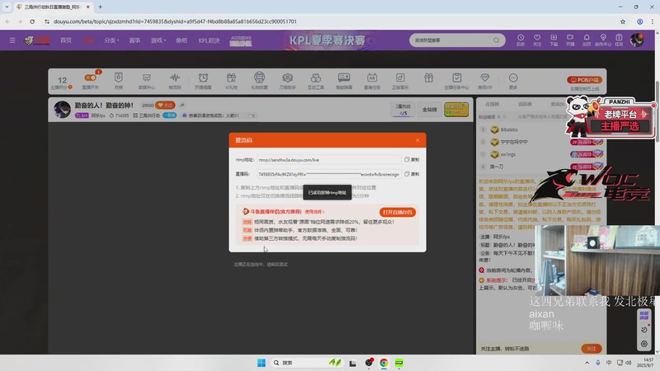
Task: Open a new browser tab
Action: 100,7
